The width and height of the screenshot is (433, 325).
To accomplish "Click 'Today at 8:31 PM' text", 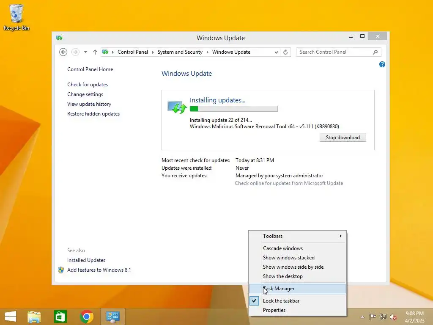I will click(255, 160).
